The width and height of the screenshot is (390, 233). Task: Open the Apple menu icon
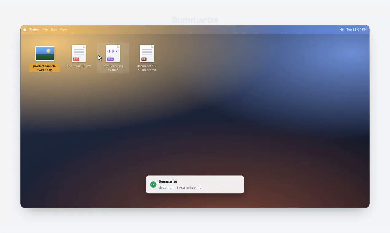point(25,29)
